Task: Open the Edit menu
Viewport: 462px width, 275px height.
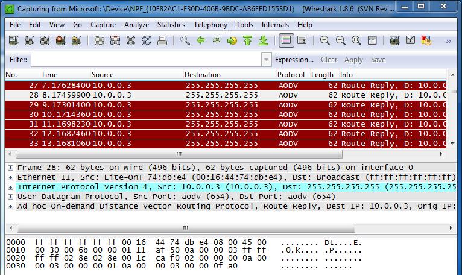Action: coord(35,25)
